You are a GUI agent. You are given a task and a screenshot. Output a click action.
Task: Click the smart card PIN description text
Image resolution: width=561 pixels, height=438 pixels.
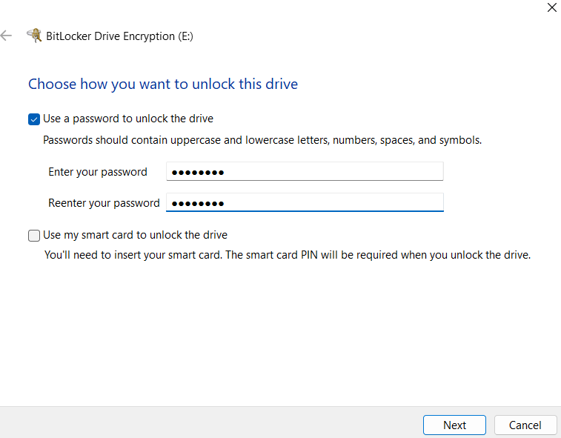pyautogui.click(x=288, y=255)
